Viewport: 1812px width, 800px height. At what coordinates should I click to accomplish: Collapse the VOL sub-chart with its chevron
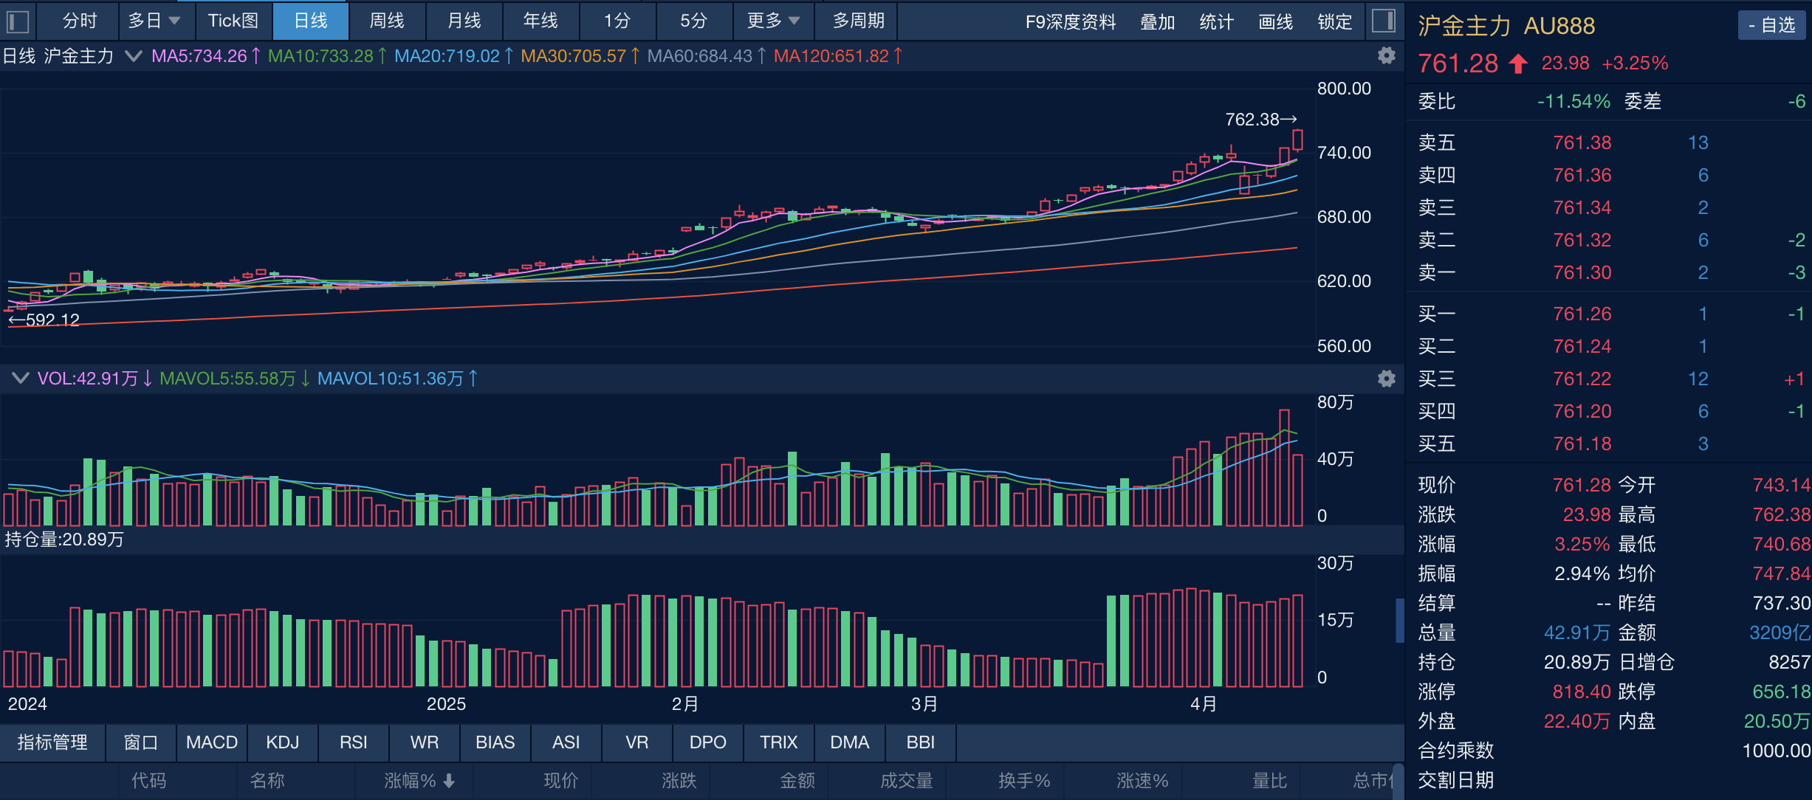tap(21, 379)
